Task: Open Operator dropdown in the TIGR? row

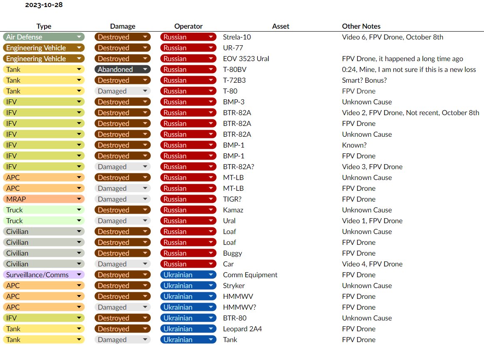Action: click(188, 199)
